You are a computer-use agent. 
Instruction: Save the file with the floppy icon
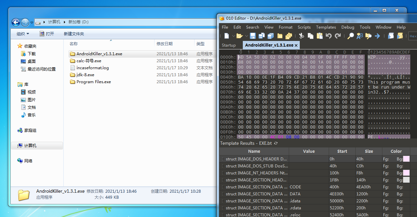click(x=253, y=36)
